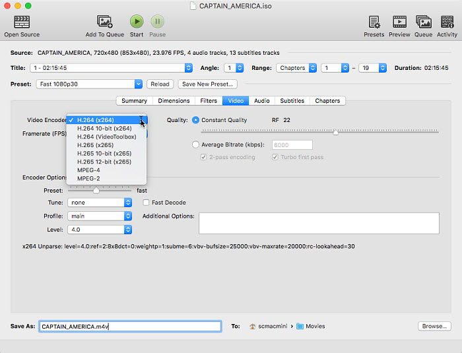Switch to the Dimensions tab

coord(174,101)
